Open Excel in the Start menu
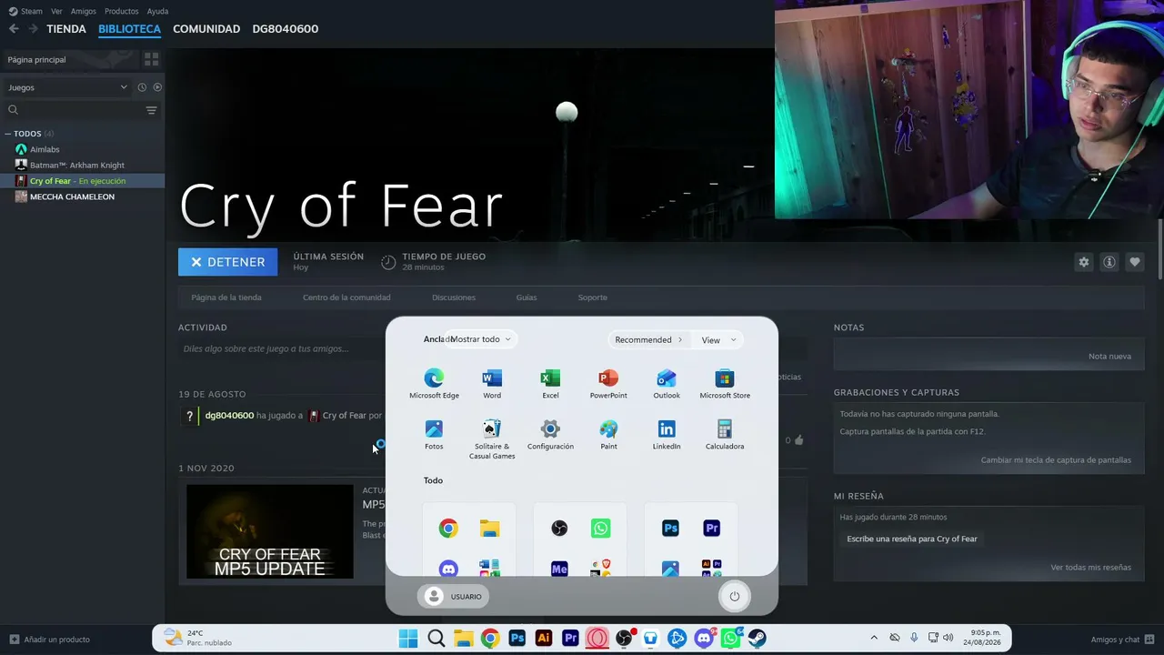Image resolution: width=1164 pixels, height=655 pixels. 550,384
